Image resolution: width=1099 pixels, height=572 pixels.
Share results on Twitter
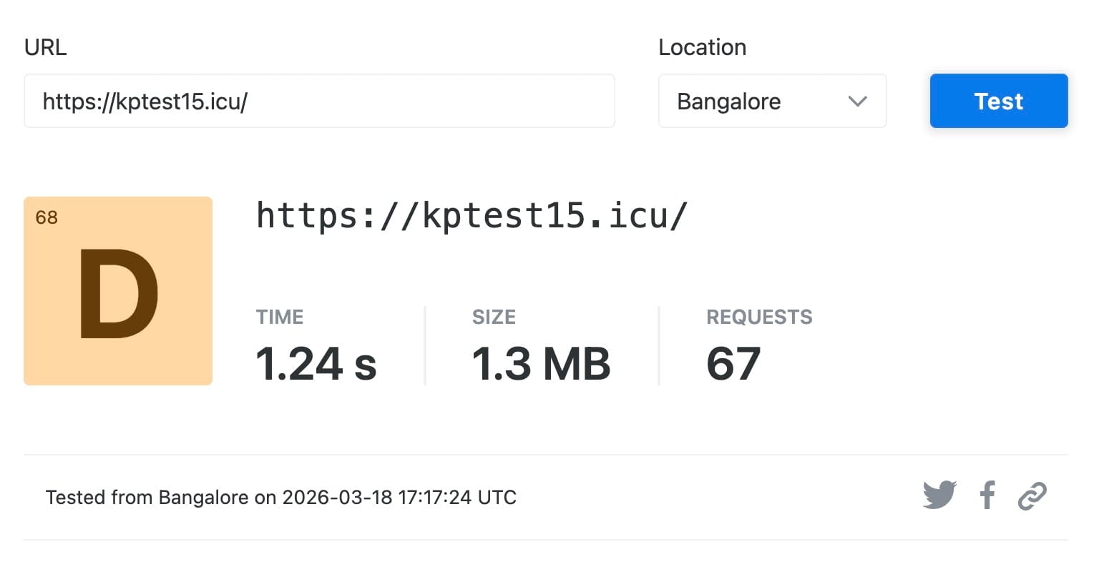[x=939, y=495]
